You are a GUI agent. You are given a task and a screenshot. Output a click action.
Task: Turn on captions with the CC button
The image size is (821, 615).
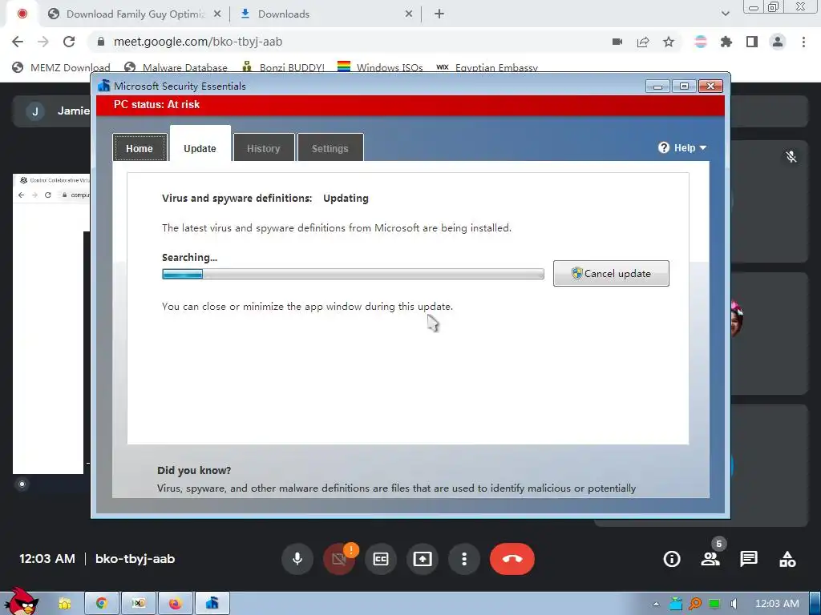pos(381,559)
